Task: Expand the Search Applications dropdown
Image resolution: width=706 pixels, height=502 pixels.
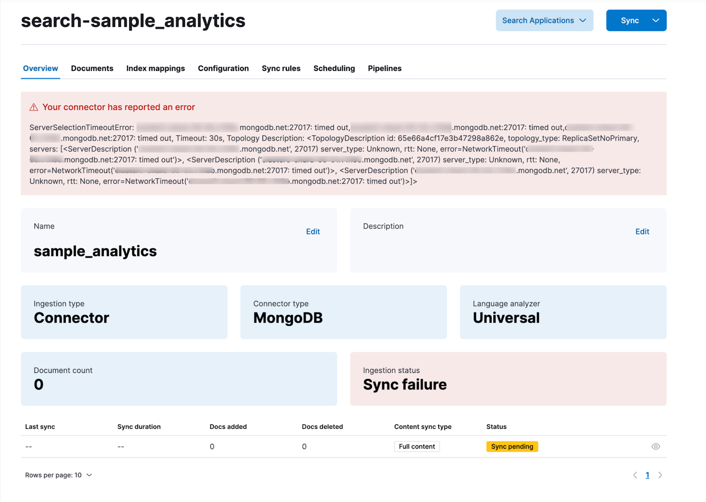Action: point(544,21)
